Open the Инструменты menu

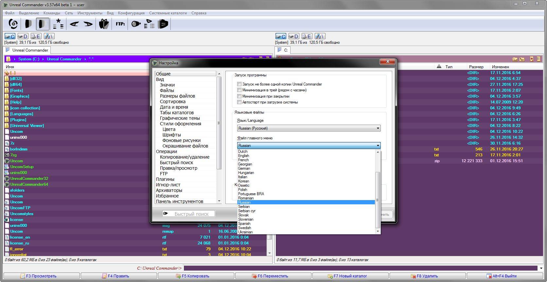click(x=90, y=13)
